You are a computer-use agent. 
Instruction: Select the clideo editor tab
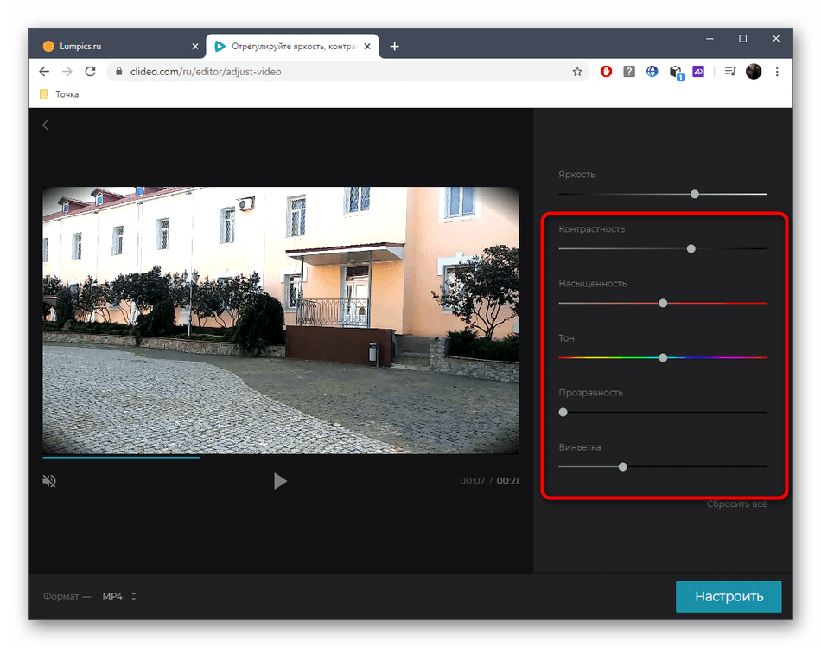[293, 46]
